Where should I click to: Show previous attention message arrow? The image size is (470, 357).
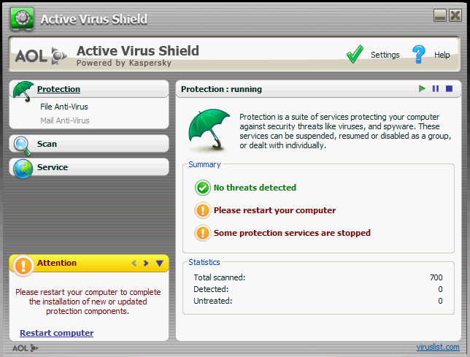point(134,263)
